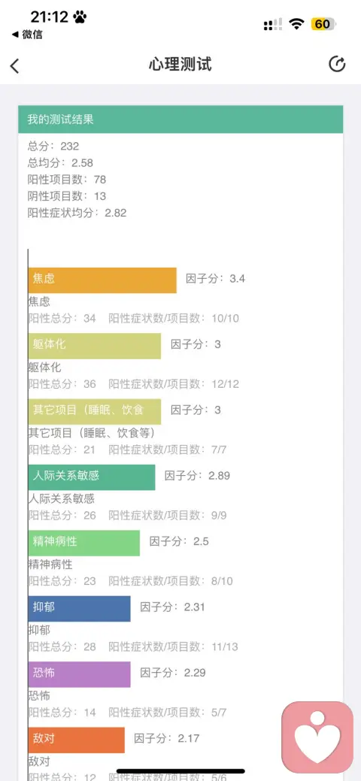Tap the 总分: 232 line
Screen dimensions: 361x781
53,146
